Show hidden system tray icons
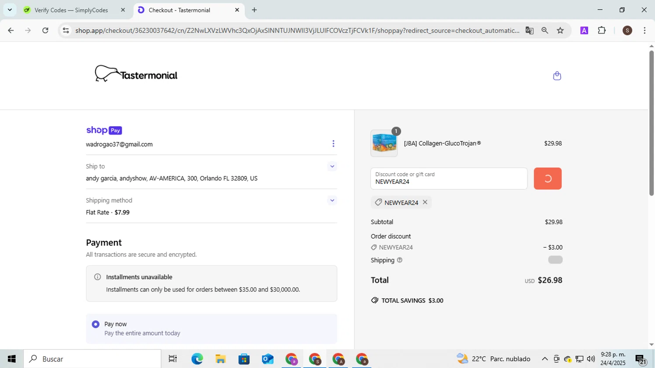The height and width of the screenshot is (368, 655). (x=545, y=359)
